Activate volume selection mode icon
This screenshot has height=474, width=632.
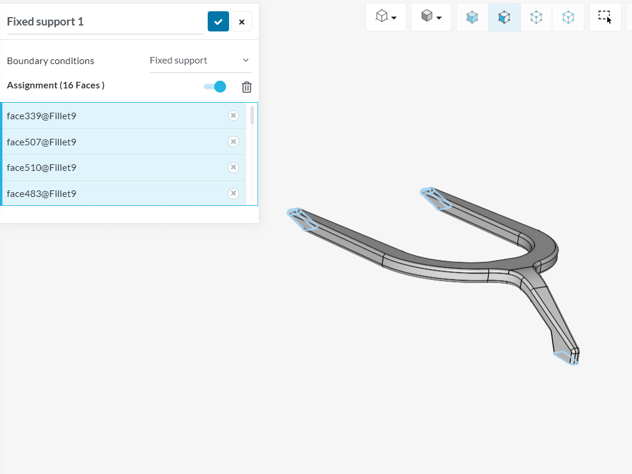pyautogui.click(x=472, y=17)
